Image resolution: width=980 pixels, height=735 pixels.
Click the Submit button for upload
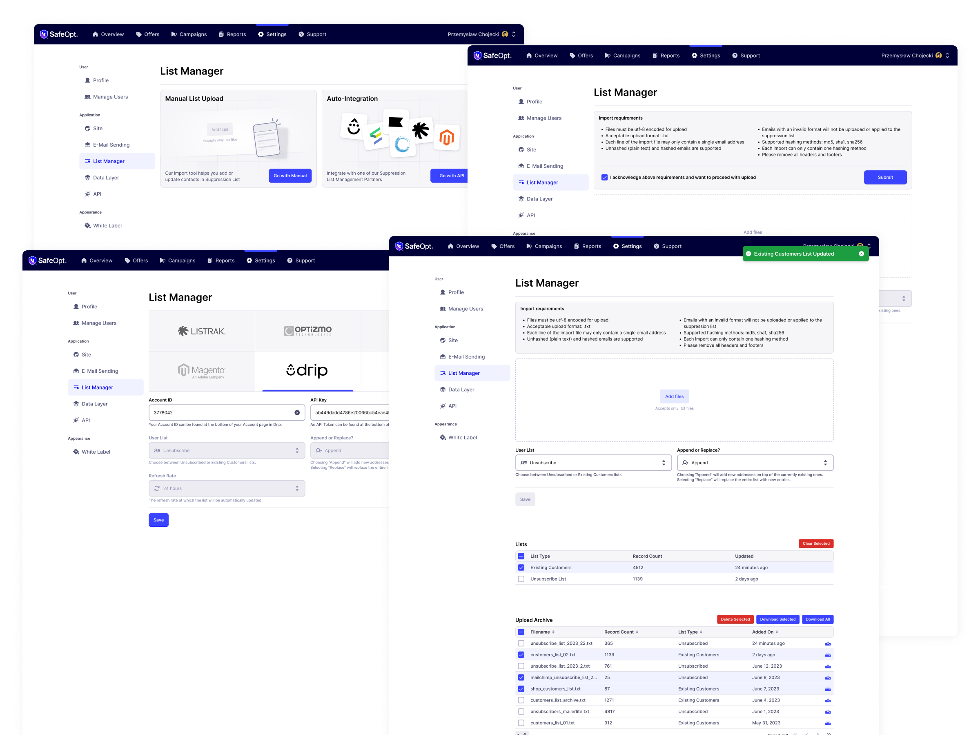click(885, 177)
